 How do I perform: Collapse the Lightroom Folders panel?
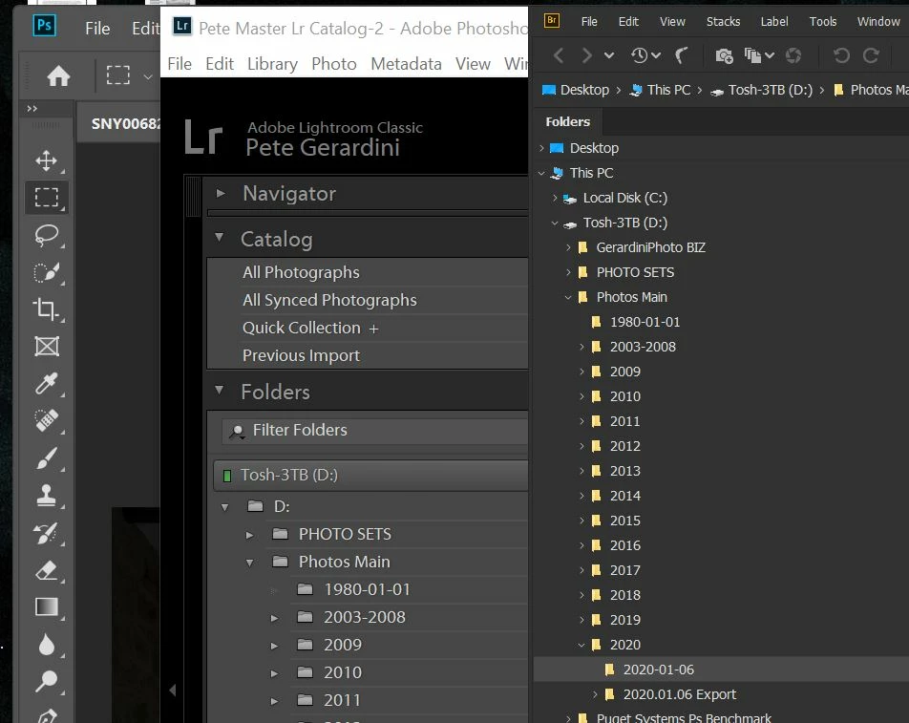click(220, 391)
